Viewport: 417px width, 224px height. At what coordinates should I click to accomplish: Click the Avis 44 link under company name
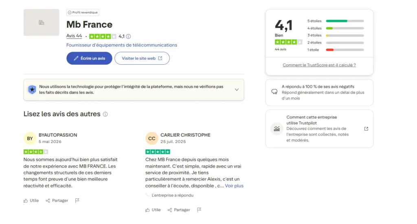[74, 36]
